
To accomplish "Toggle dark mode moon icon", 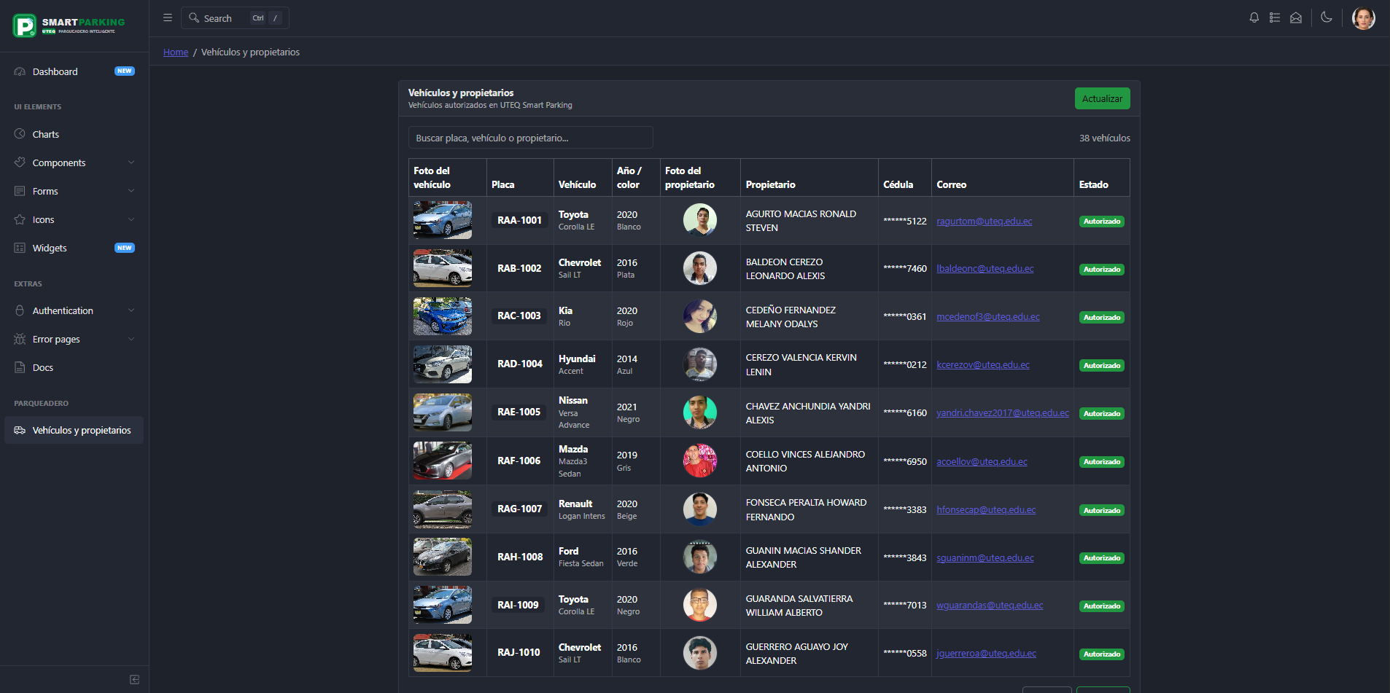I will click(1327, 17).
